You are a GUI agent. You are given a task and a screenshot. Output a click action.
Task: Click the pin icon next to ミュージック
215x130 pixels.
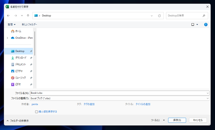[x=31, y=78]
